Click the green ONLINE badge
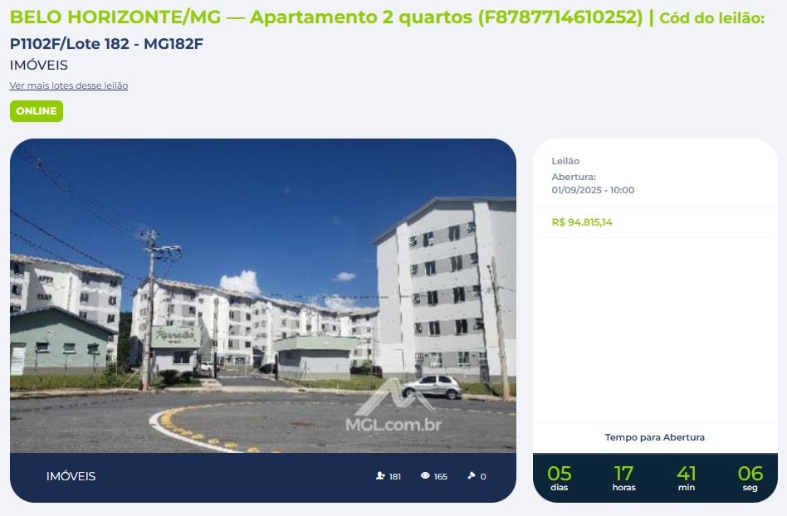Viewport: 787px width, 516px height. point(37,111)
